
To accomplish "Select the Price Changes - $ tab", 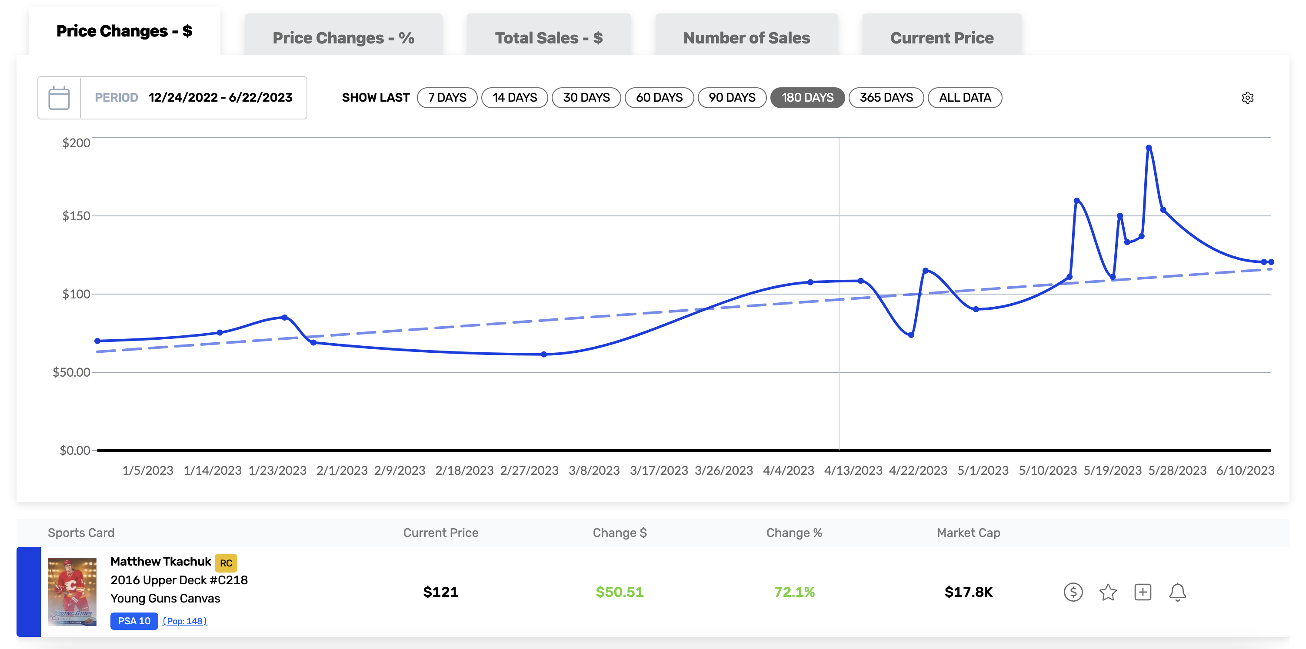I will (124, 31).
